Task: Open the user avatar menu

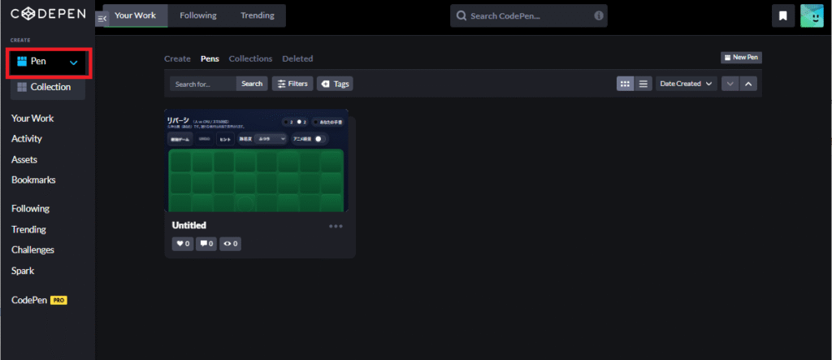Action: [812, 15]
